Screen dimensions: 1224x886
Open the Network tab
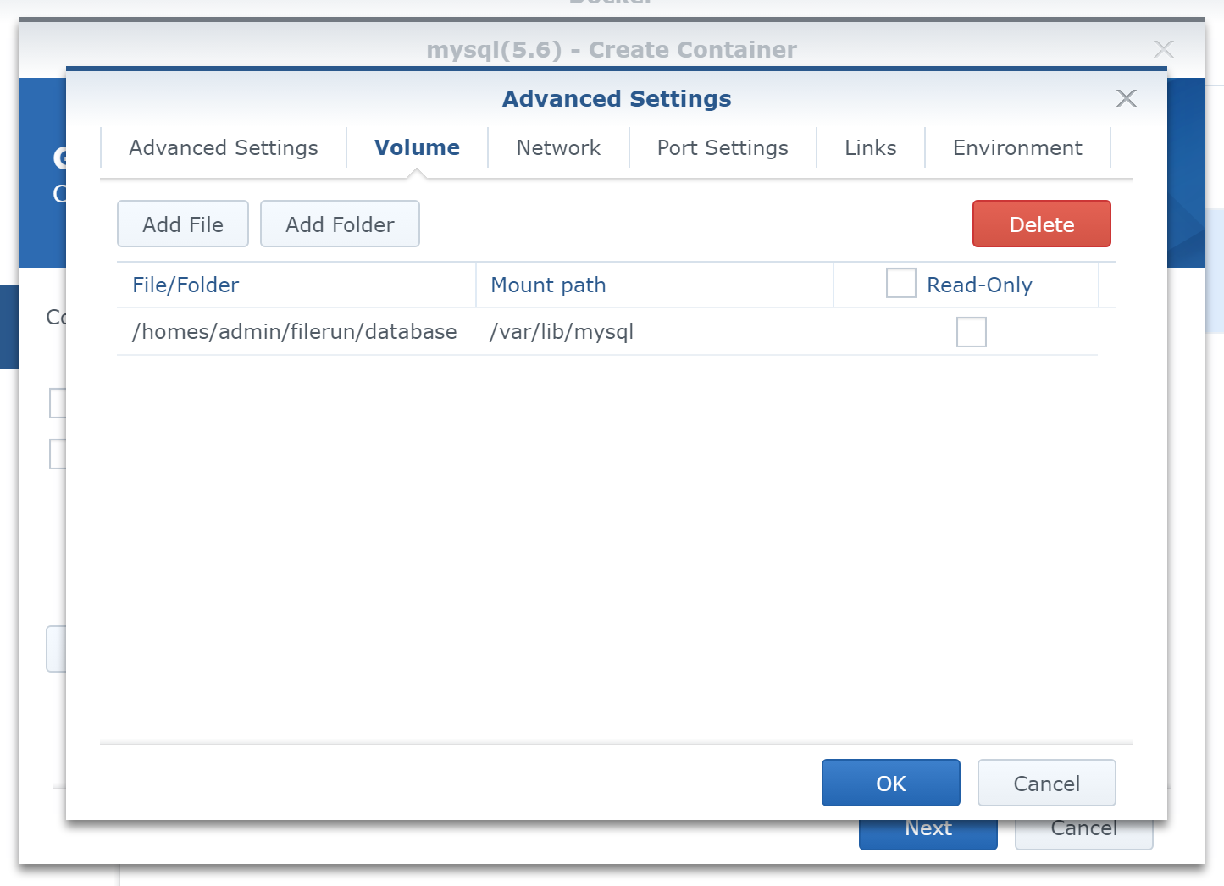(558, 148)
